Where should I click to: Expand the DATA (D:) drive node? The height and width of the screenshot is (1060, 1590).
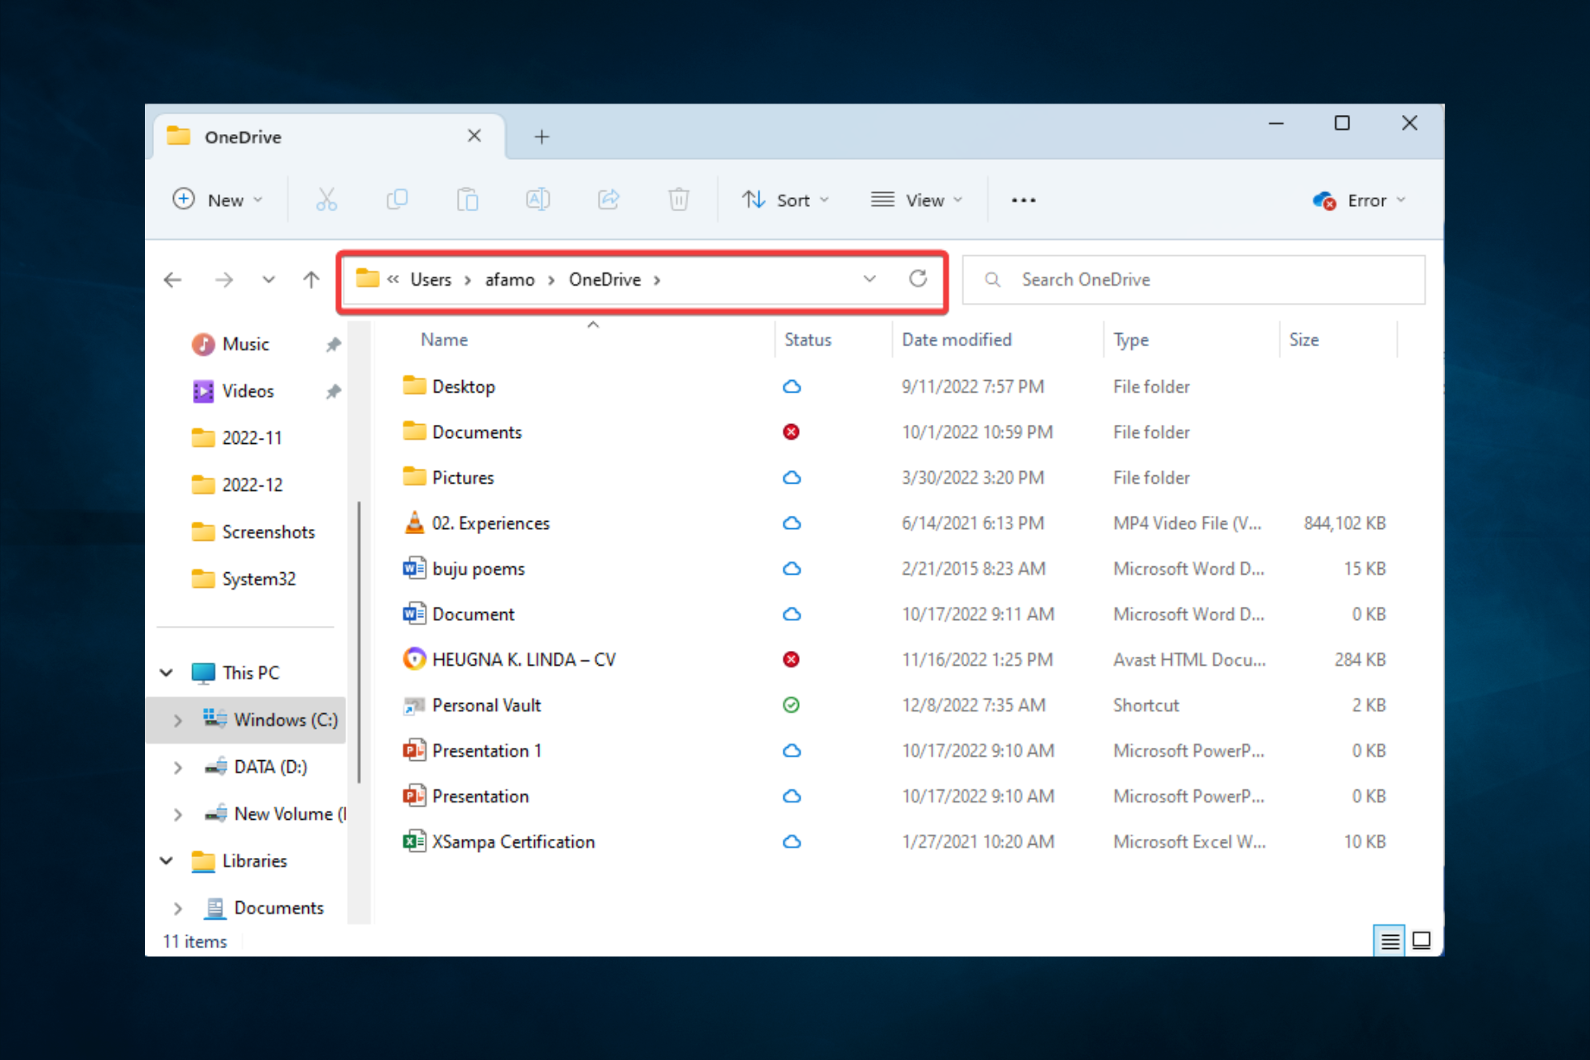pyautogui.click(x=177, y=768)
